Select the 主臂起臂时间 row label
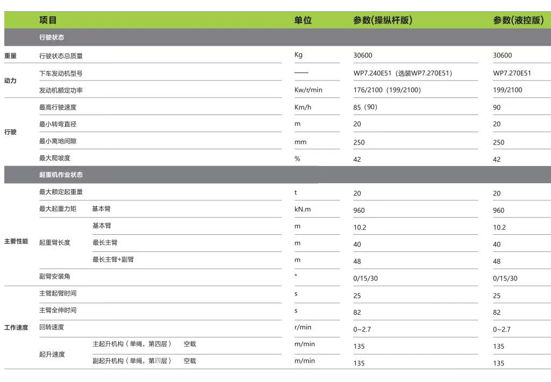This screenshot has width=551, height=382. coord(58,293)
